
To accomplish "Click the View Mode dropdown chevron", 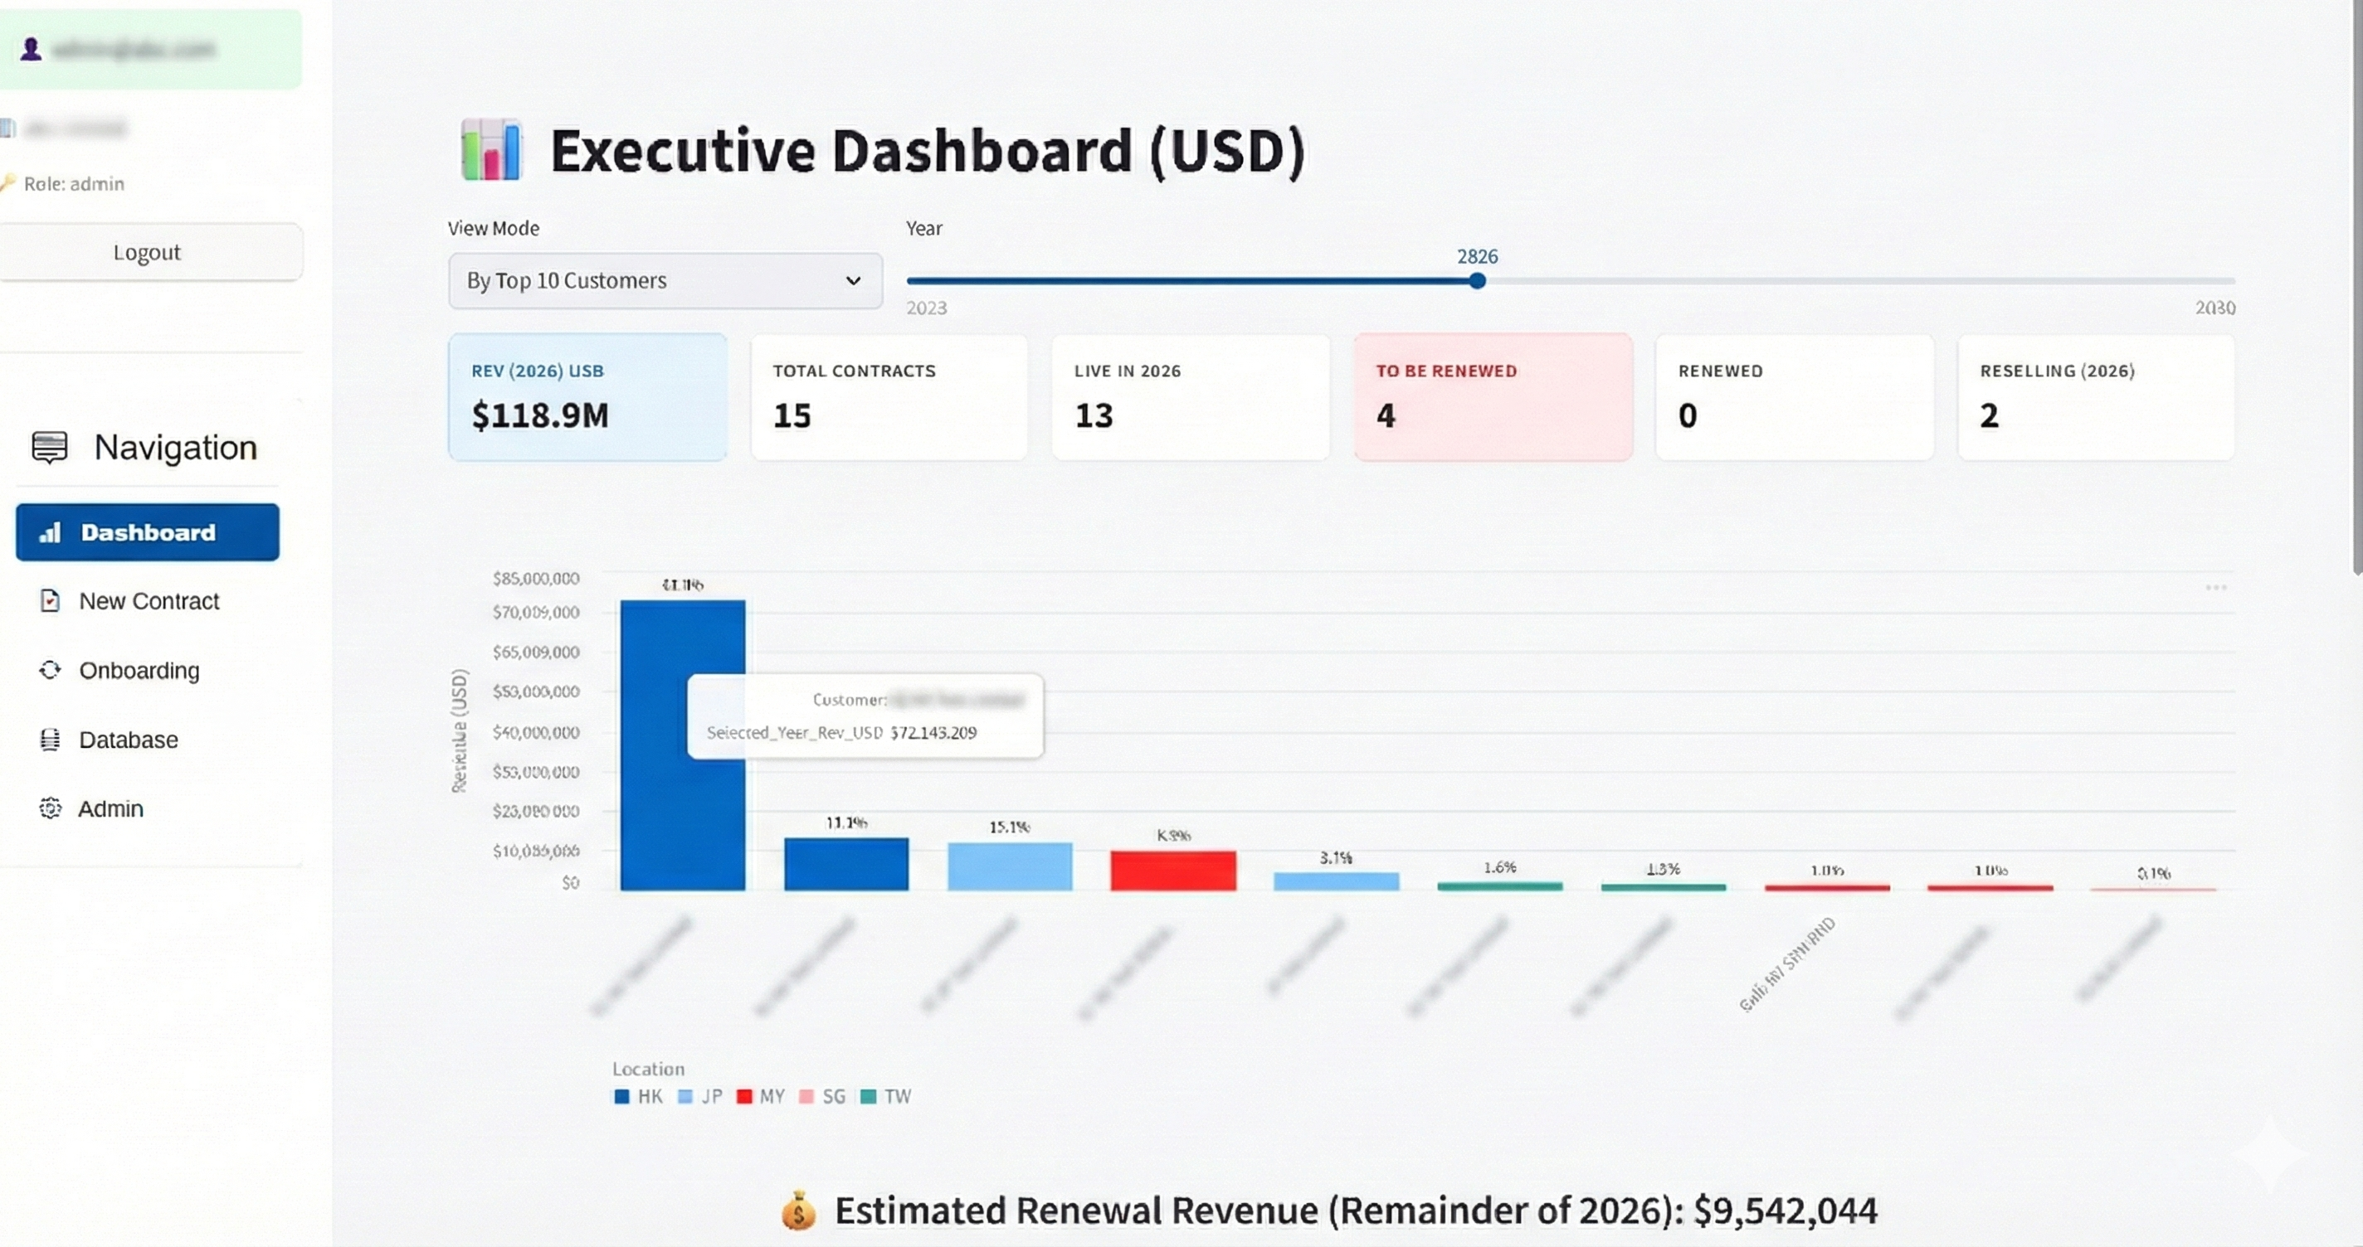I will point(853,280).
